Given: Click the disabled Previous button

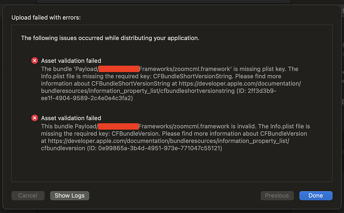Looking at the screenshot, I should coord(277,196).
